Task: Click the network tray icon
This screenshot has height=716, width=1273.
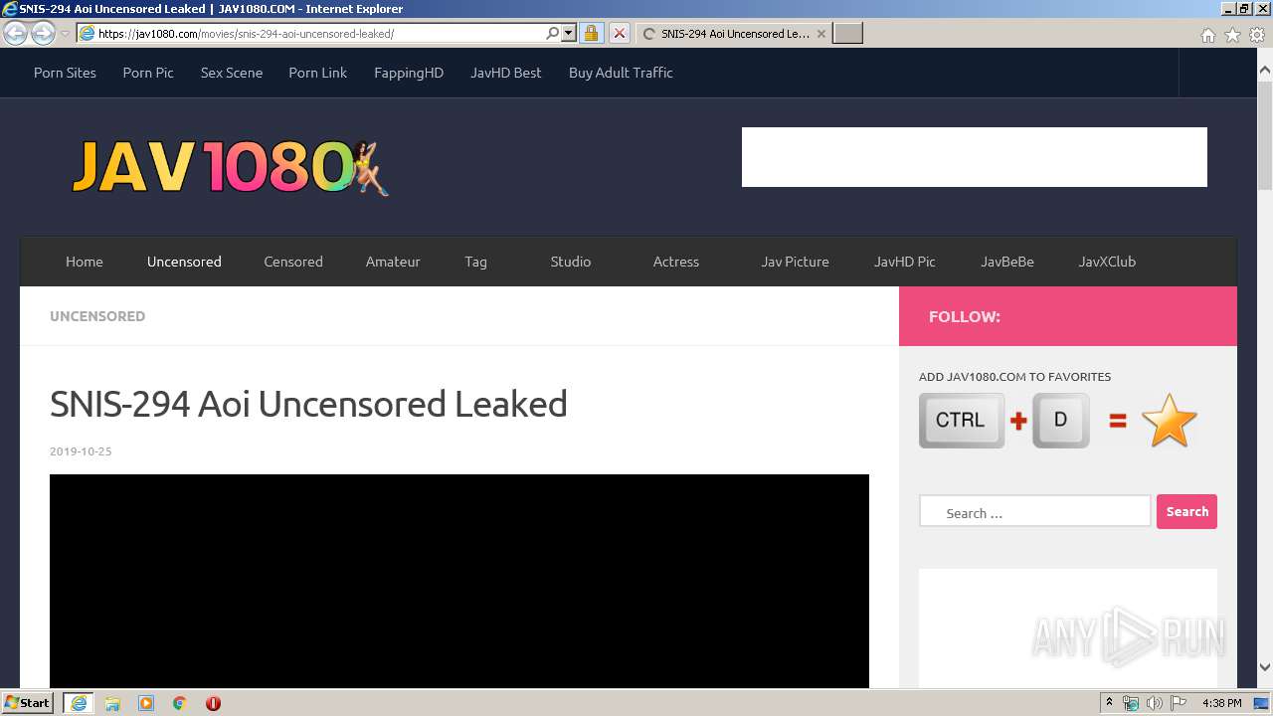Action: coord(1131,703)
